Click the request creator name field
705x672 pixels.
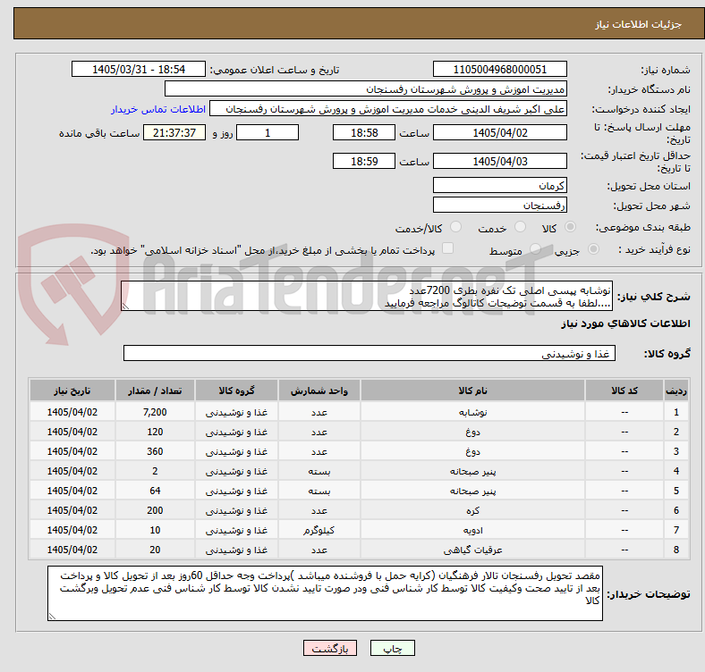tap(388, 109)
